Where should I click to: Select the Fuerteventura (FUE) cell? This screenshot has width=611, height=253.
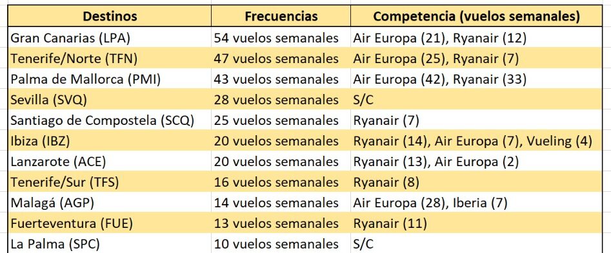point(110,223)
